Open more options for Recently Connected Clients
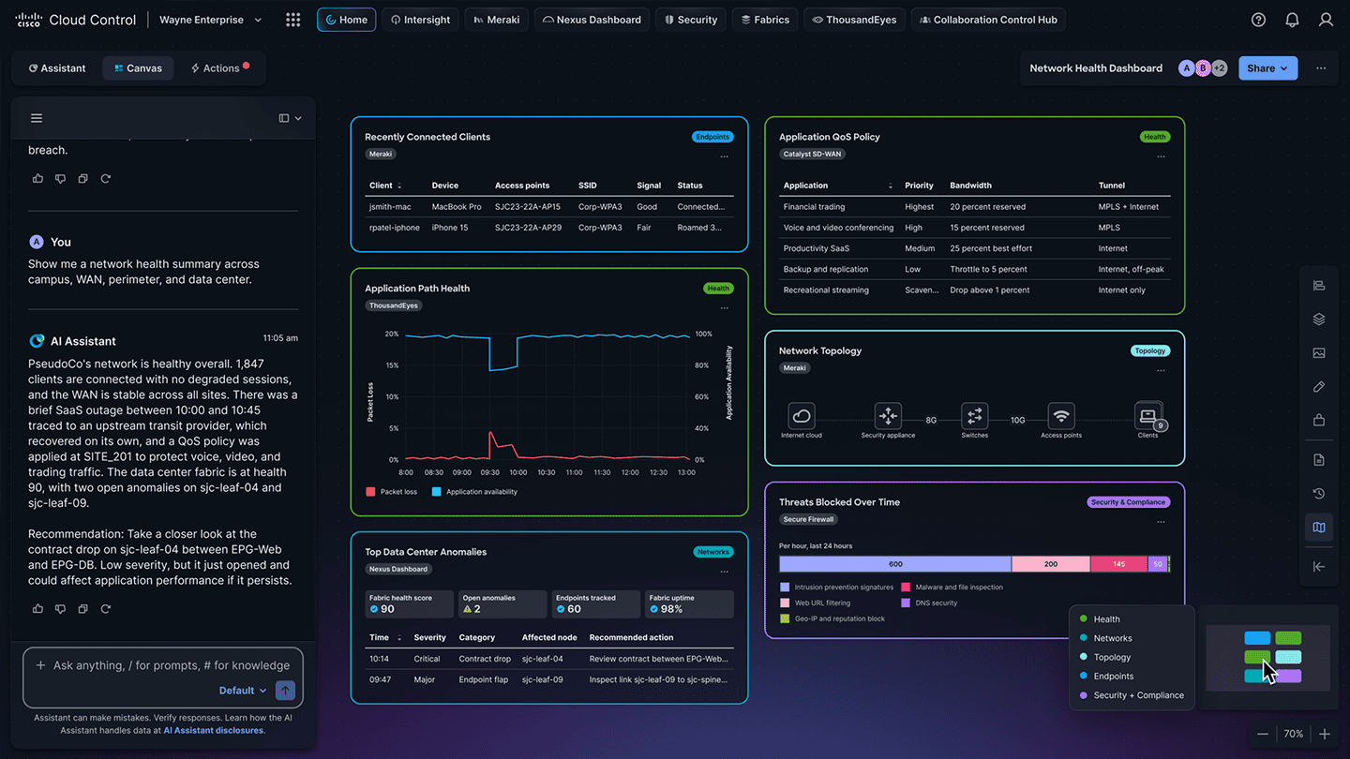This screenshot has height=759, width=1350. 724,157
